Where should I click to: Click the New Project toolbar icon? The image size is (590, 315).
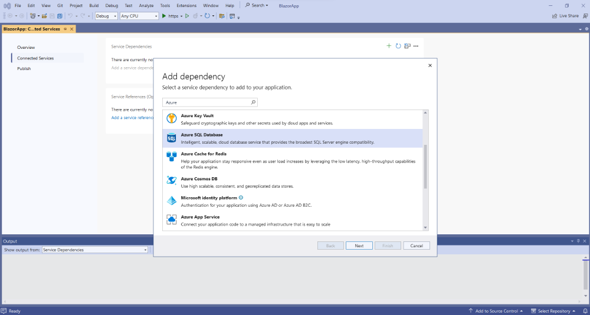click(x=32, y=16)
